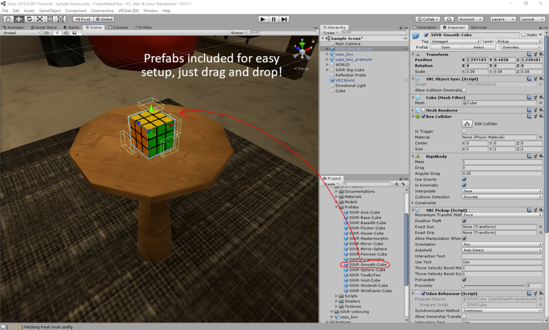Toggle Allow Collision Ownership checkbox
Screen dimensions: 549x330
pos(464,90)
